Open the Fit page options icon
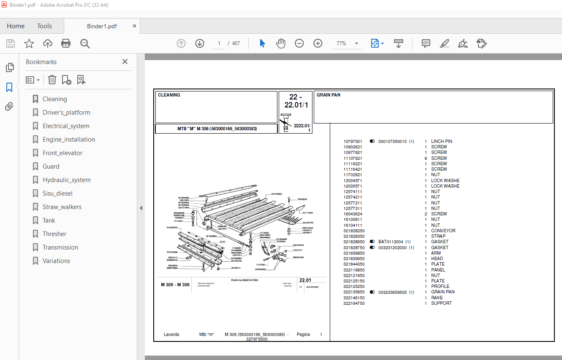Viewport: 562px width, 360px height. tap(377, 43)
